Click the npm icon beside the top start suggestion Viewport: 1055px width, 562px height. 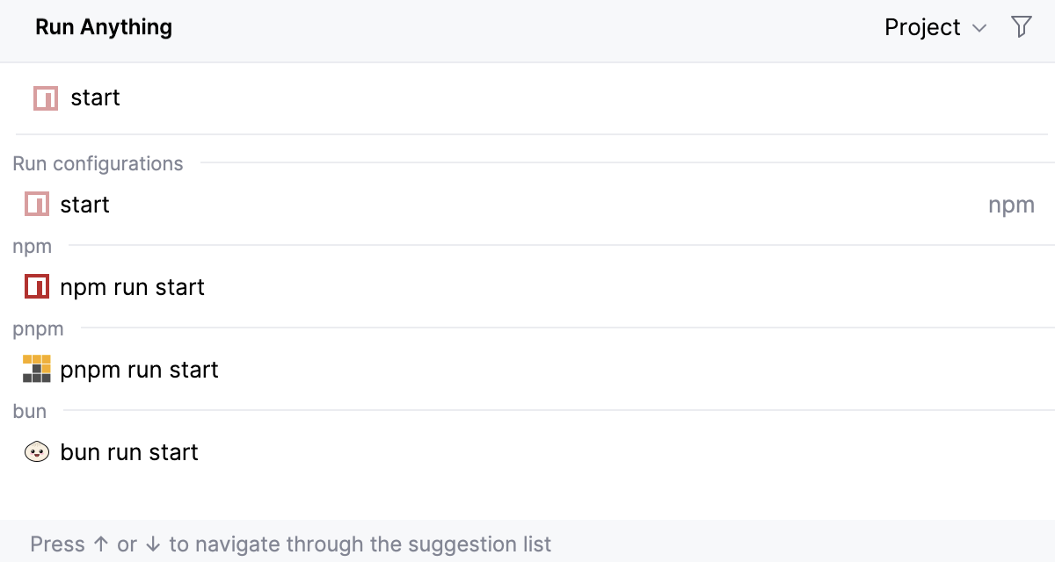coord(45,97)
